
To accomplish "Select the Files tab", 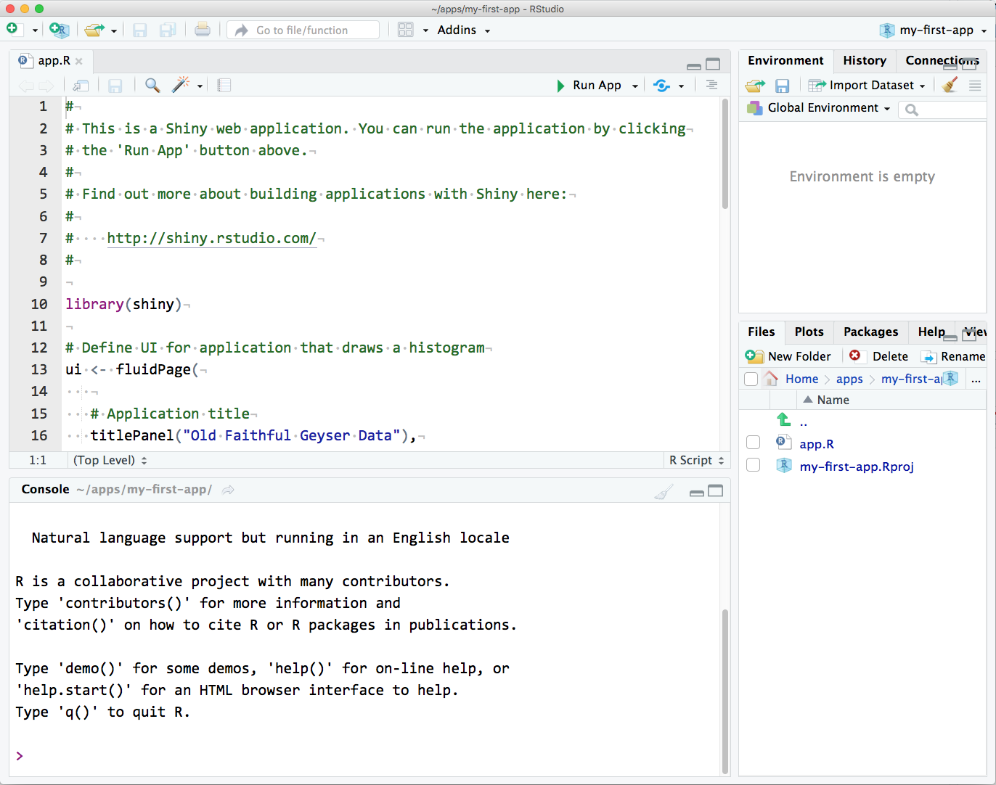I will [761, 332].
